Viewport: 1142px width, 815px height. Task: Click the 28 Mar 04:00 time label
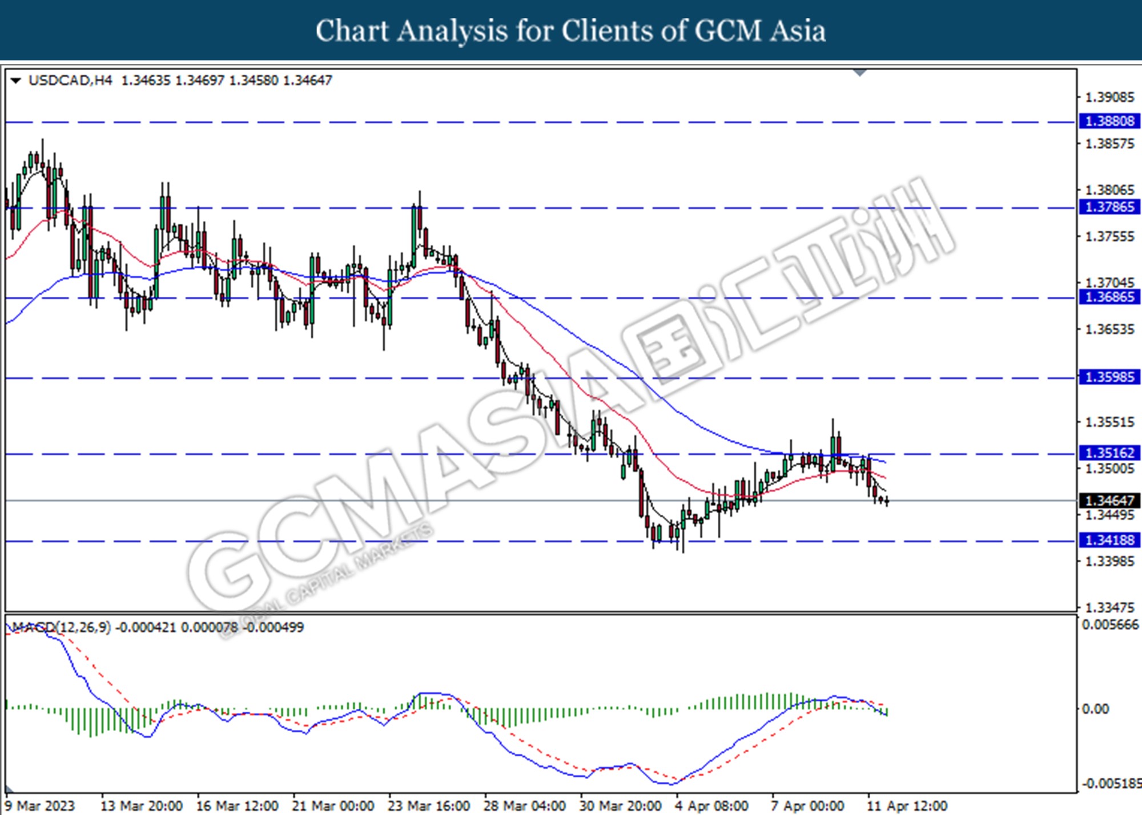pos(524,806)
